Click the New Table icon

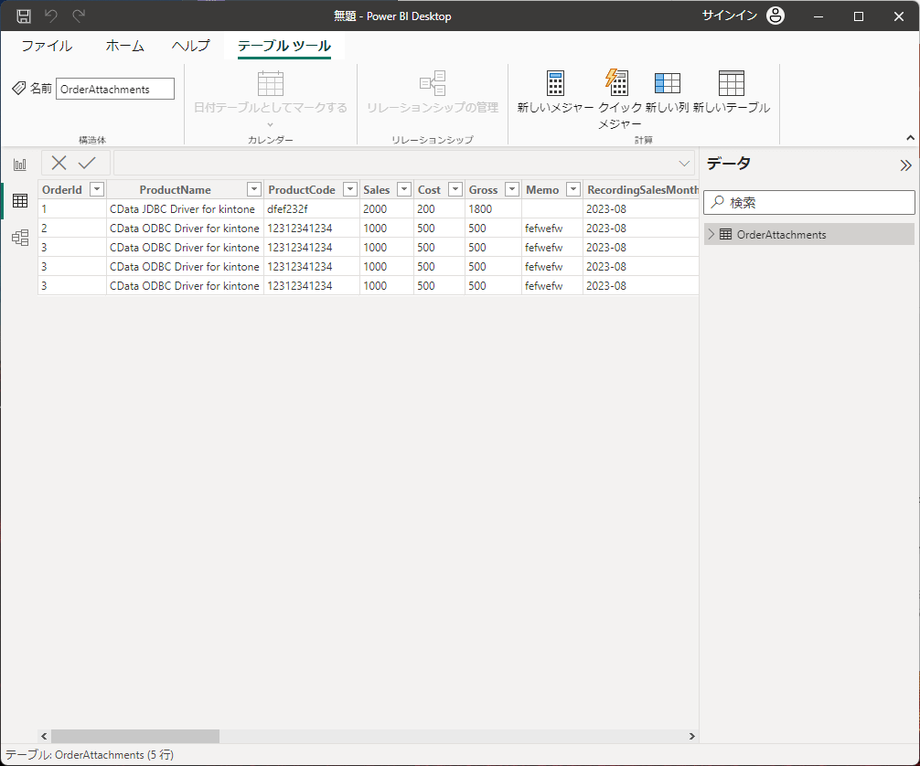click(x=731, y=83)
